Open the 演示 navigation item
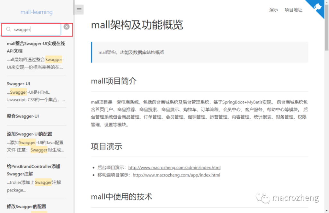Viewport: 329px width, 213px height. pyautogui.click(x=273, y=10)
